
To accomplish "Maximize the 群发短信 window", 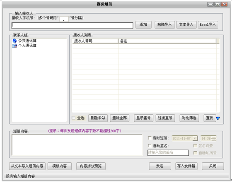I will pyautogui.click(x=217, y=5).
